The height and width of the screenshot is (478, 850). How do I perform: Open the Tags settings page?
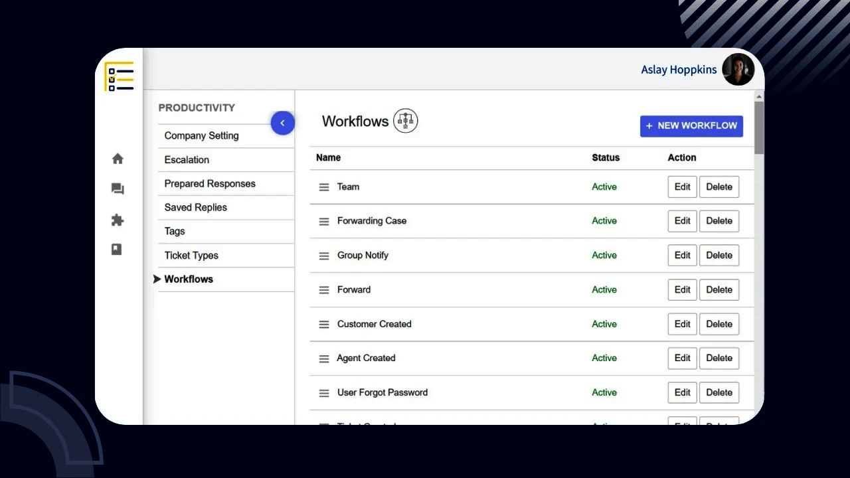(226, 231)
